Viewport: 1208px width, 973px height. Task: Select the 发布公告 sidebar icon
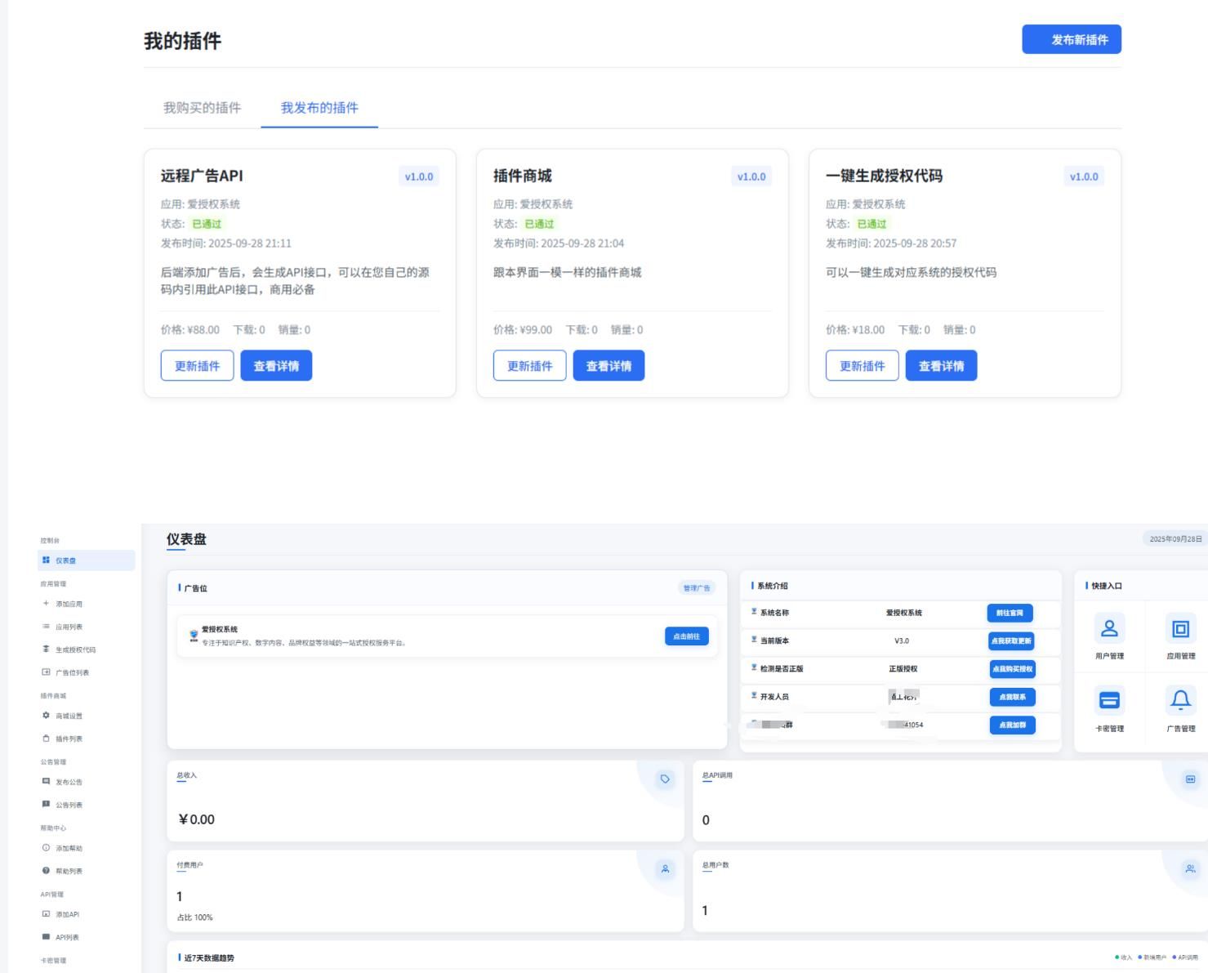tap(46, 782)
